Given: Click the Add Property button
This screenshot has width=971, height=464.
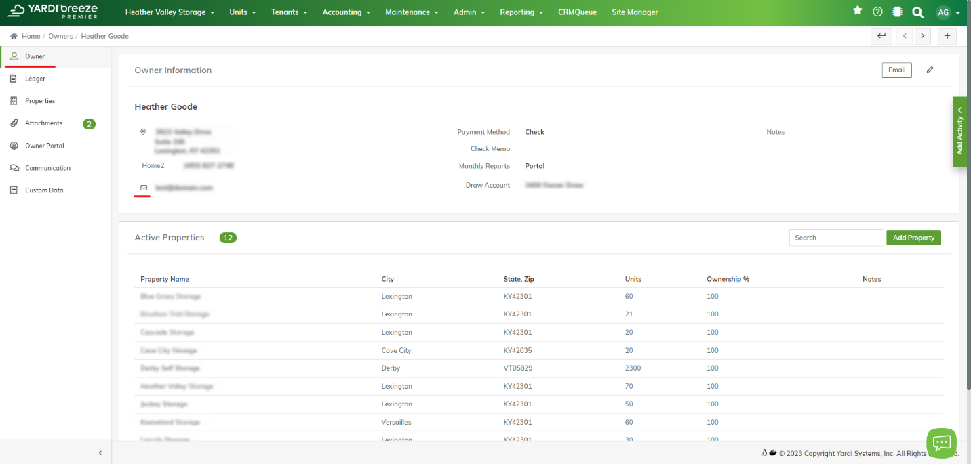Looking at the screenshot, I should pyautogui.click(x=913, y=238).
